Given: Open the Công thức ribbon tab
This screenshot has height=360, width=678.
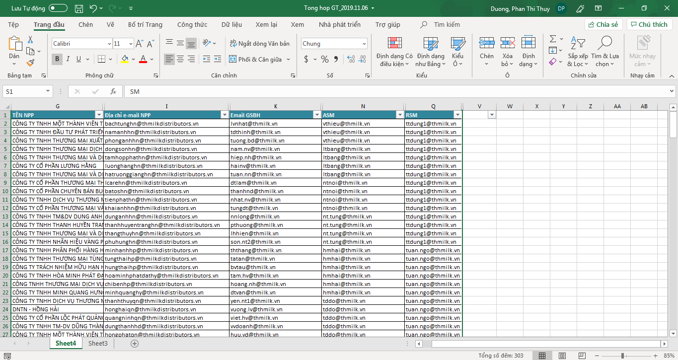Looking at the screenshot, I should pyautogui.click(x=192, y=25).
